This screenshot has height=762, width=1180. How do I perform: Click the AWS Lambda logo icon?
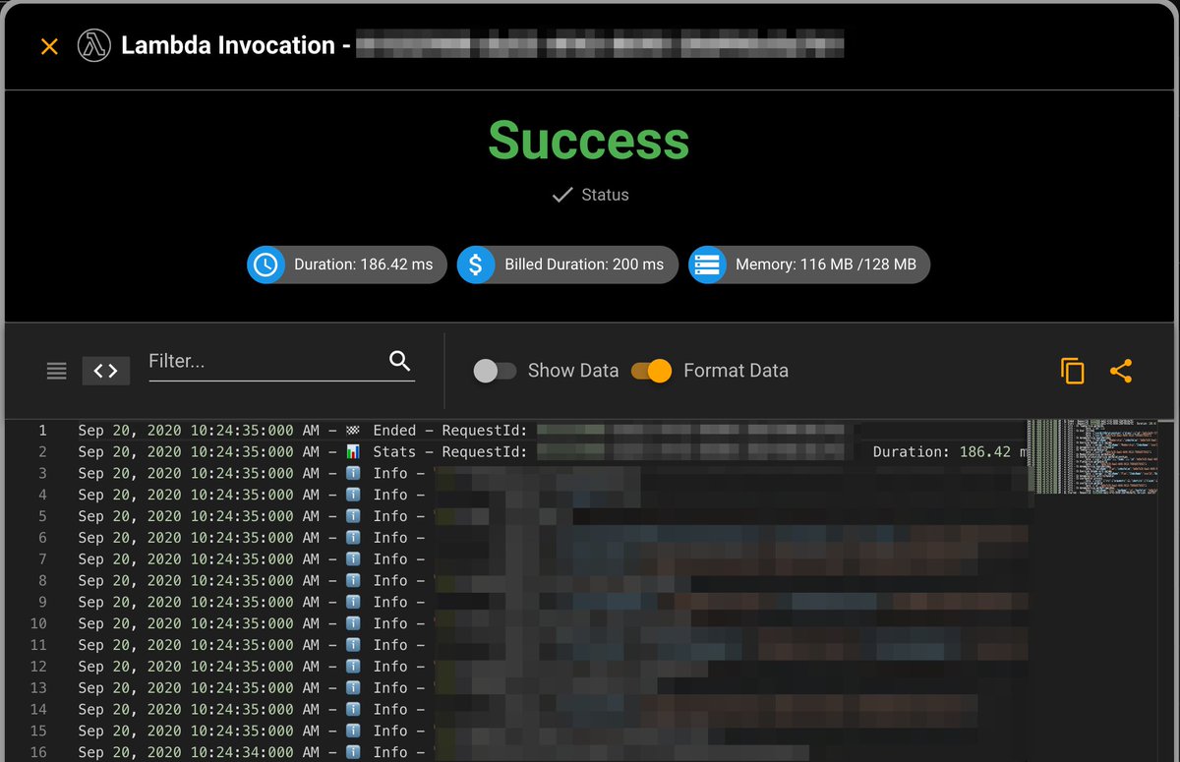tap(94, 45)
